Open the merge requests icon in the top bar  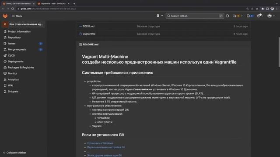[x=234, y=16]
